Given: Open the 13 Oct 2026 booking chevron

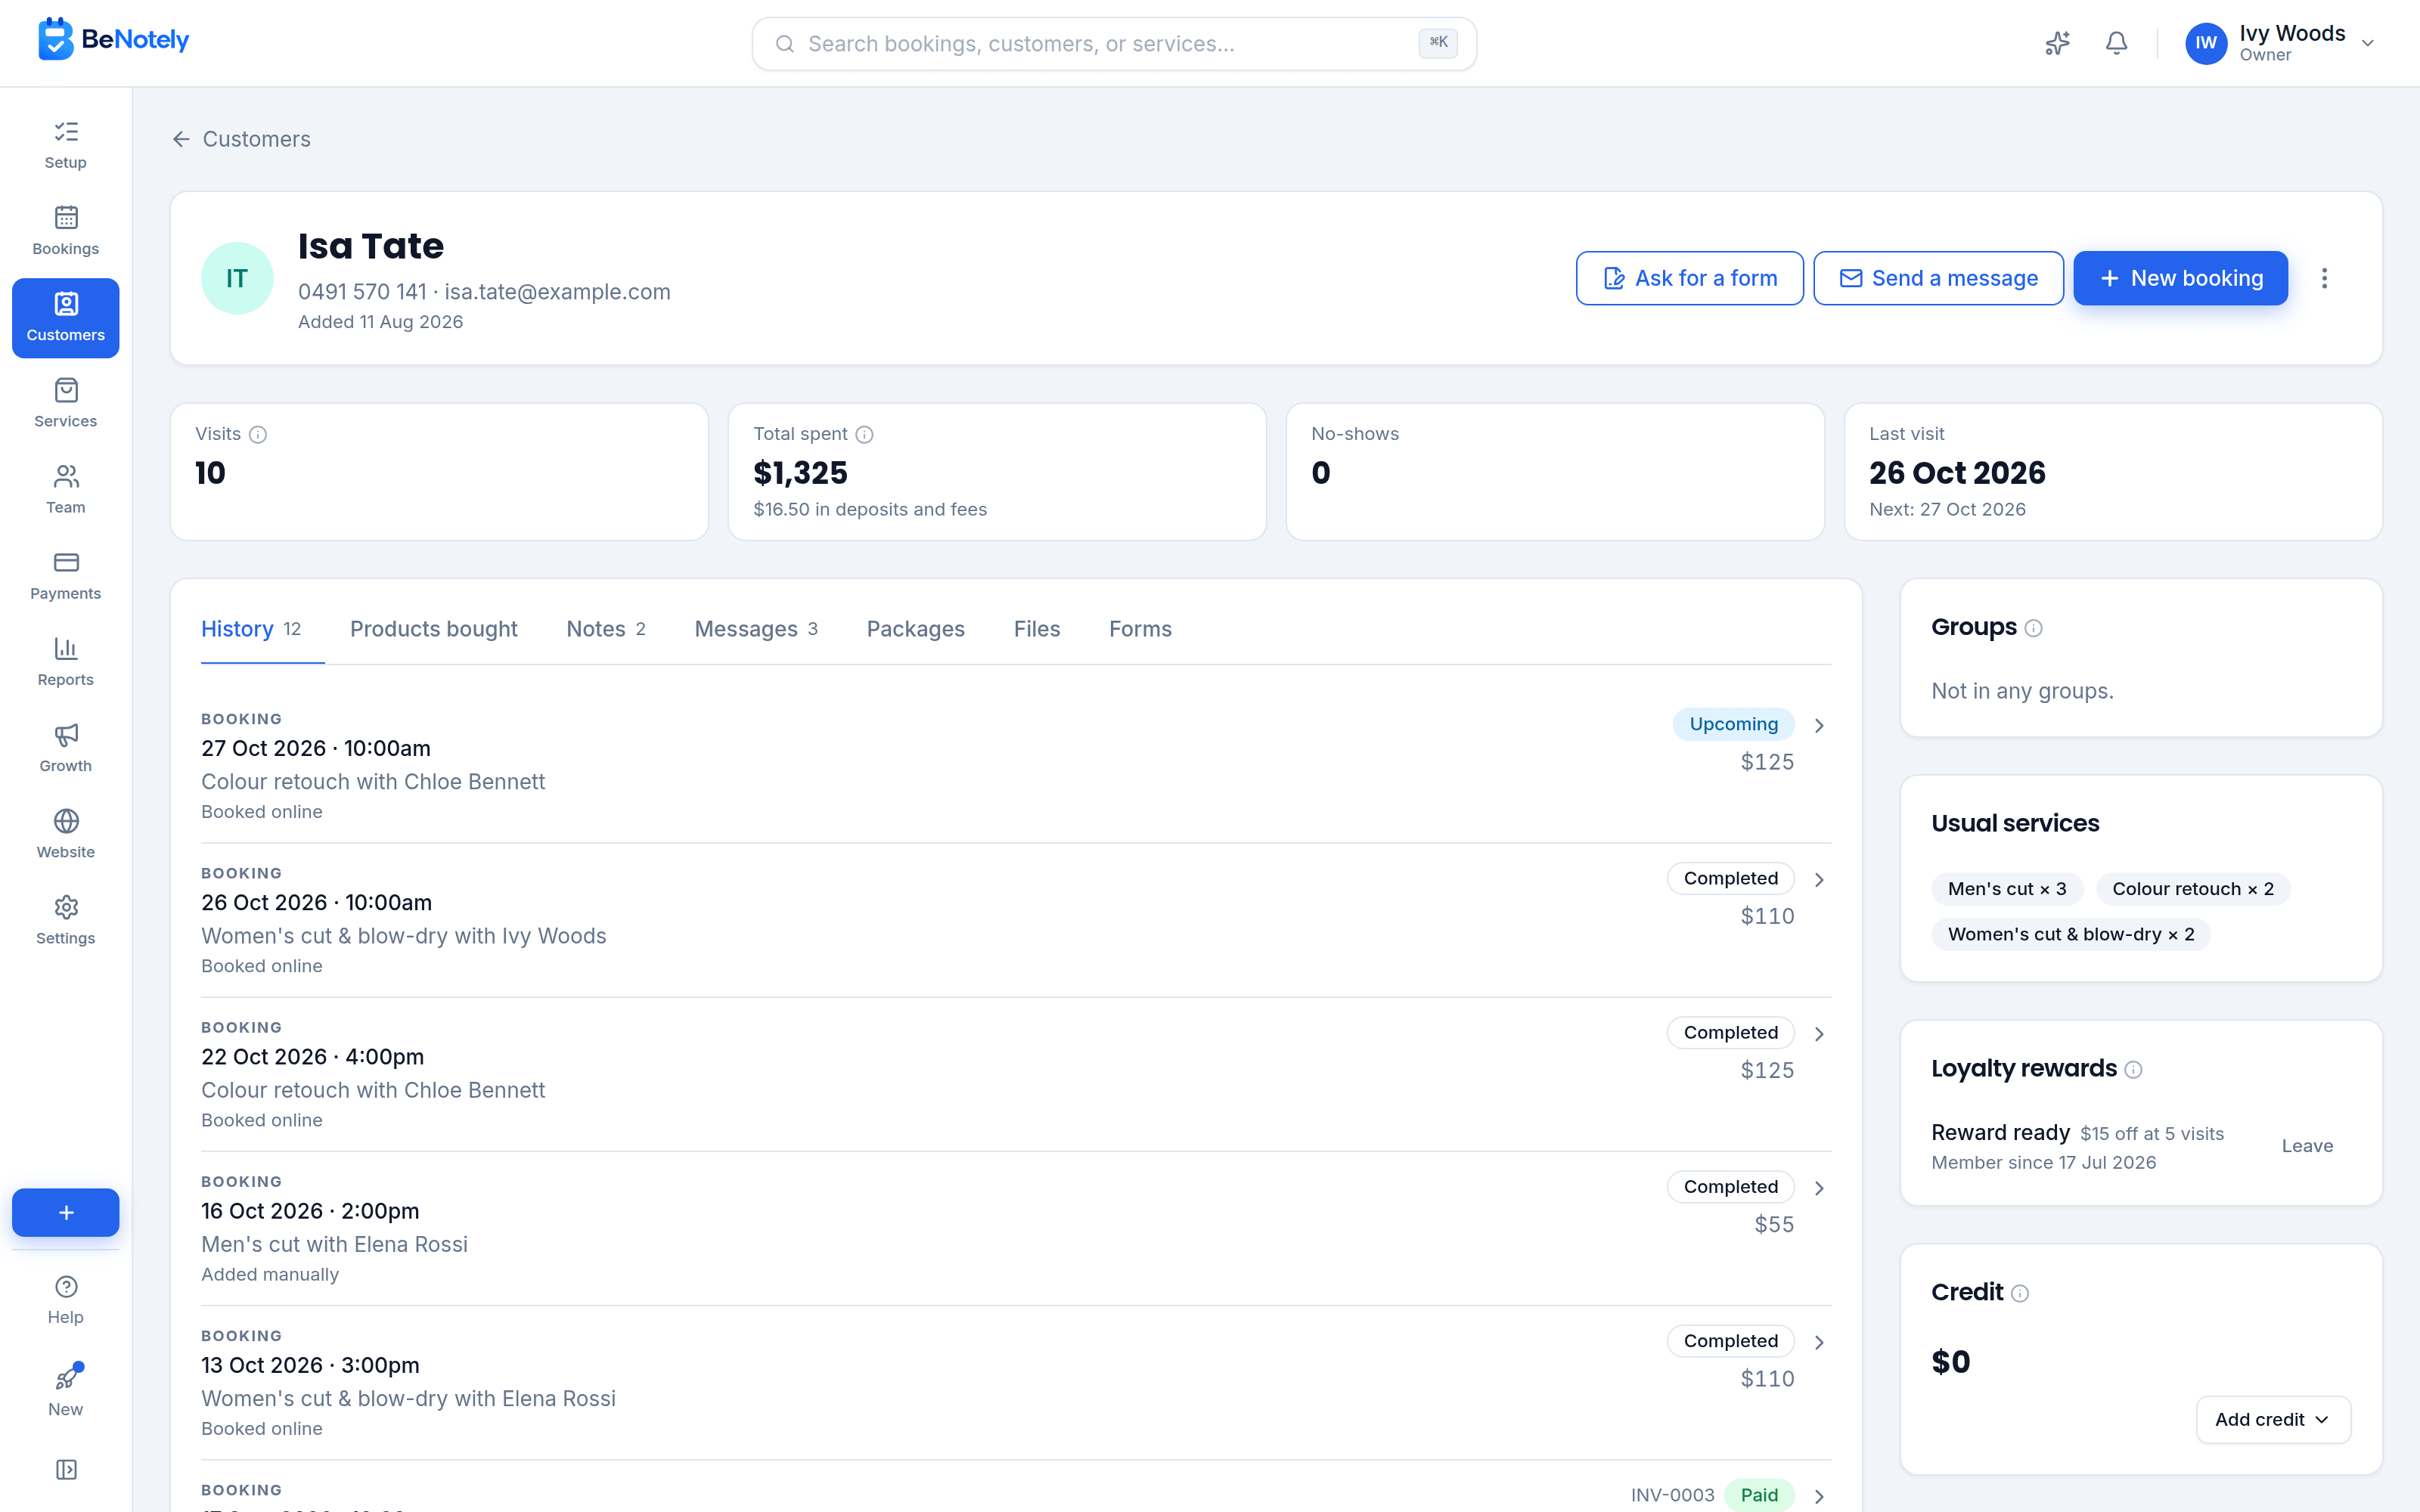Looking at the screenshot, I should click(1819, 1342).
